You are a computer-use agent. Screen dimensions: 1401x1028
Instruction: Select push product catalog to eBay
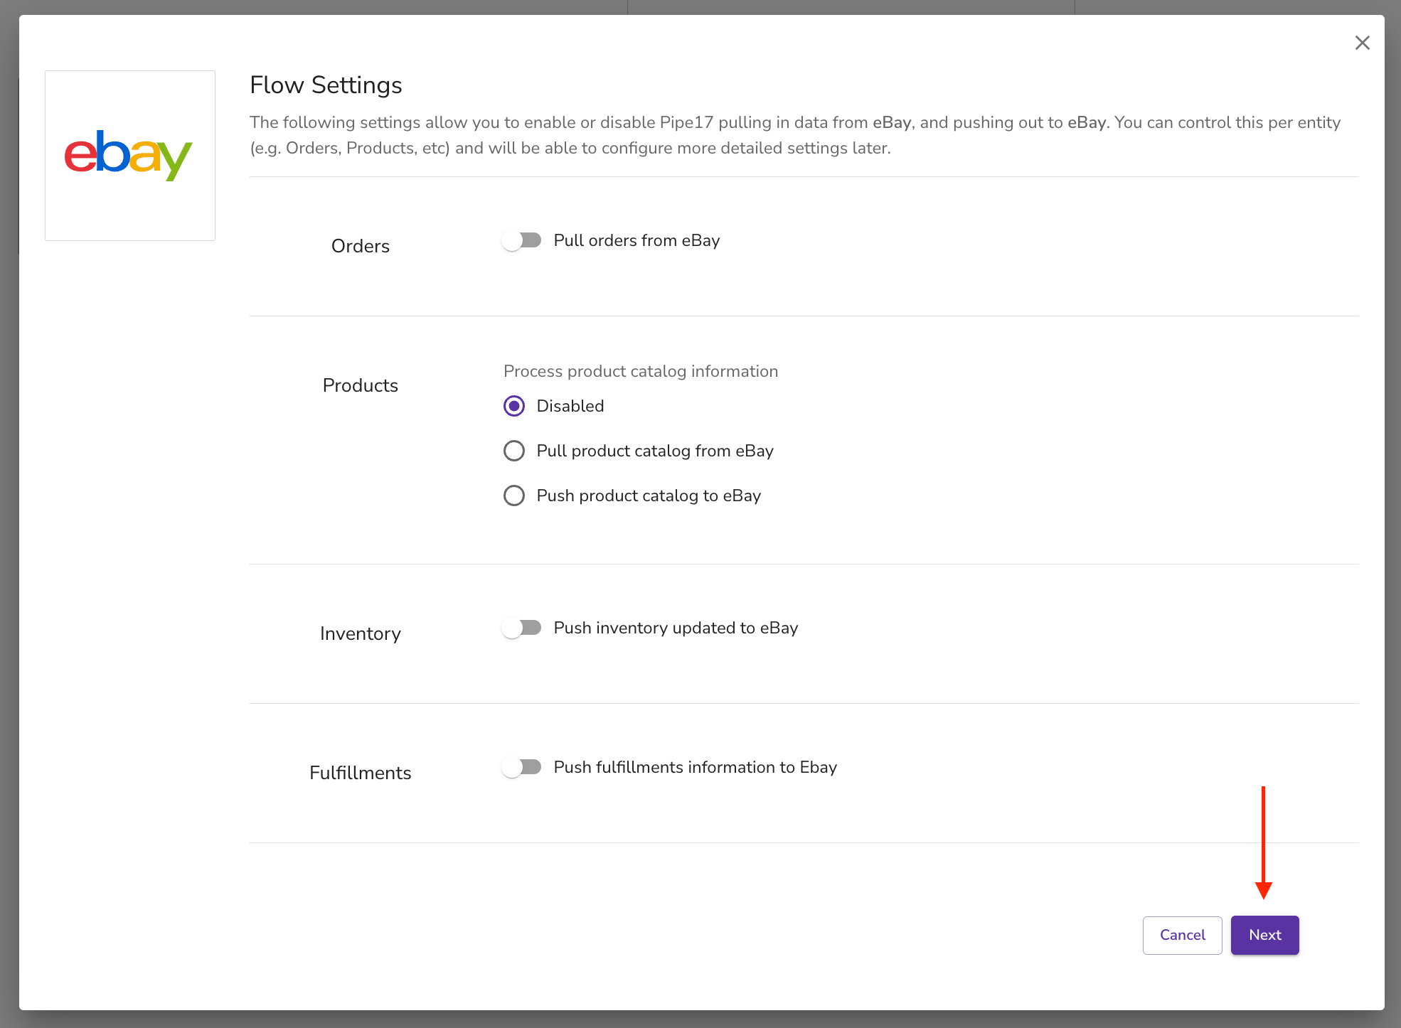coord(513,496)
